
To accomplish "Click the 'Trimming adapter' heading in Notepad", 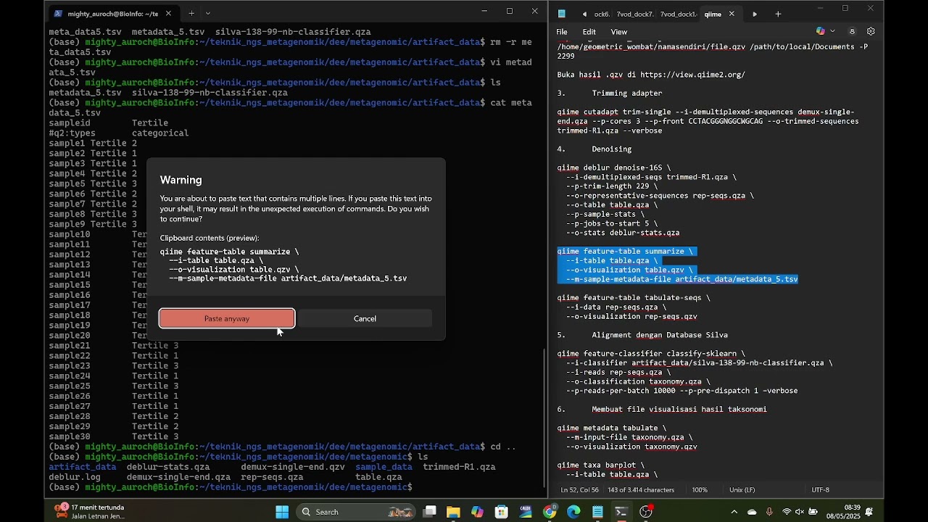I will click(x=626, y=94).
